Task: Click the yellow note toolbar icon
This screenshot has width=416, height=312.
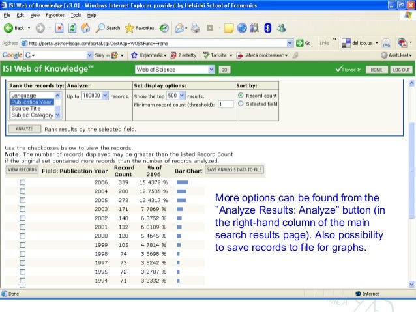Action: click(229, 28)
